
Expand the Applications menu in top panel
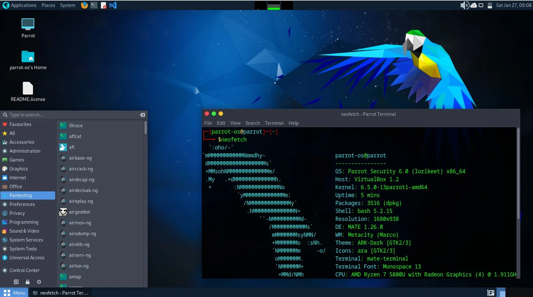coord(20,5)
